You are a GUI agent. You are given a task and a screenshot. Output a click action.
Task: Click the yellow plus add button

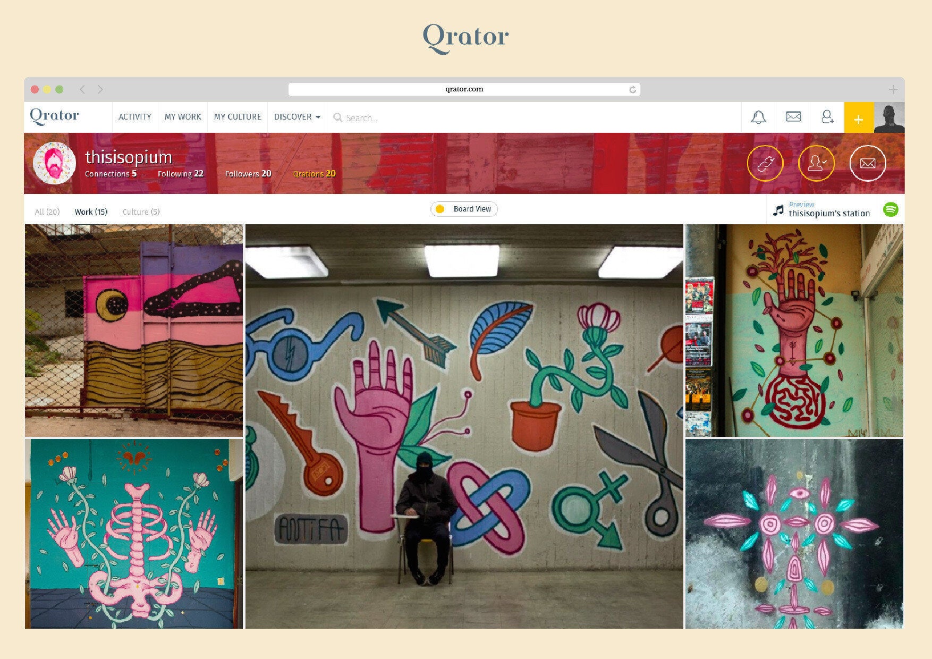(859, 117)
